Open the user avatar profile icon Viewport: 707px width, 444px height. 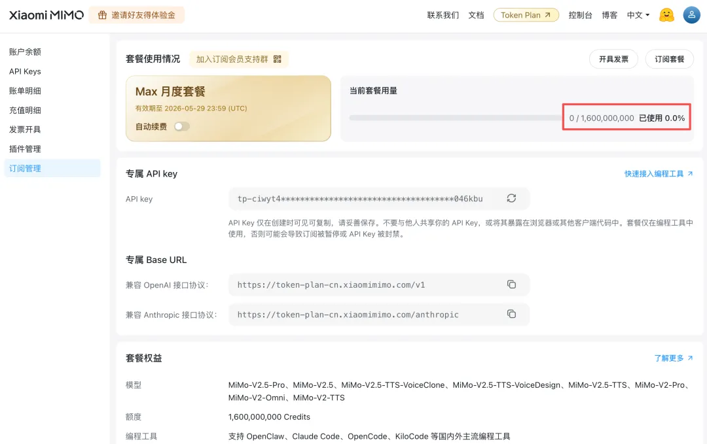691,15
